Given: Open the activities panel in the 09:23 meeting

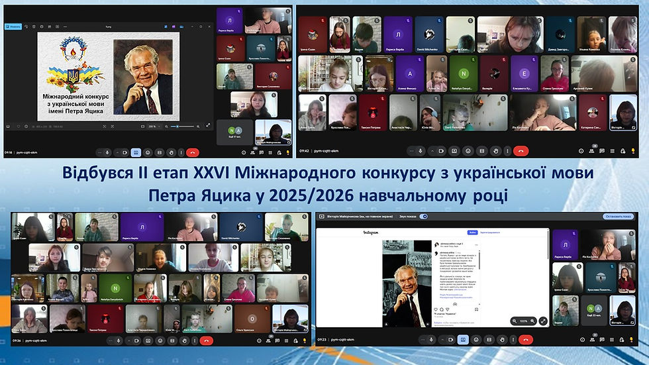Looking at the screenshot, I should pos(612,340).
